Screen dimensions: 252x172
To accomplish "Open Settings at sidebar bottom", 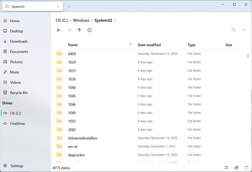I will (x=17, y=166).
